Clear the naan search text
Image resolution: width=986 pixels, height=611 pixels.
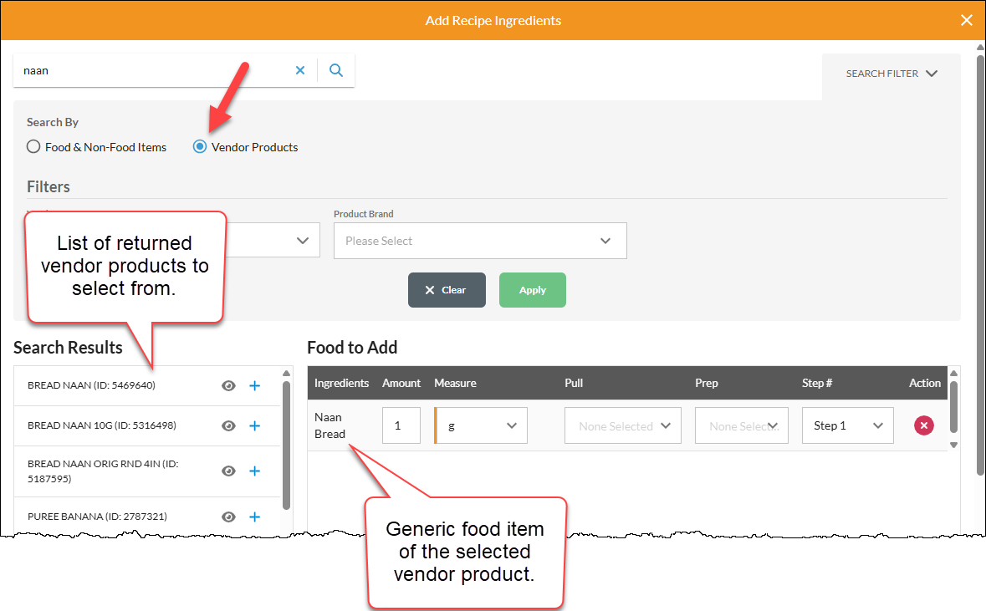(x=300, y=70)
